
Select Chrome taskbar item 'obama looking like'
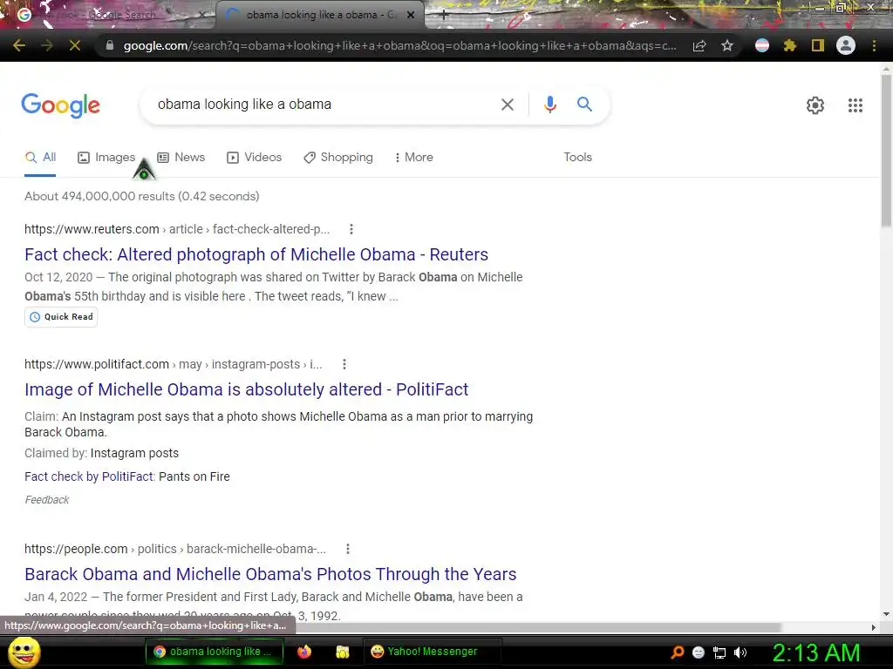point(215,652)
